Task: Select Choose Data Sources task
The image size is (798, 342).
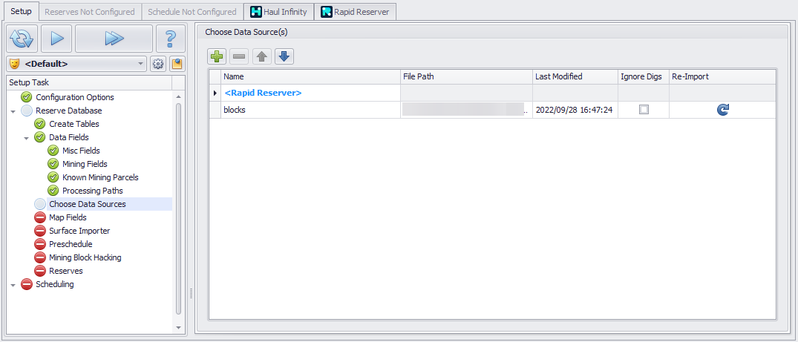Action: [88, 204]
